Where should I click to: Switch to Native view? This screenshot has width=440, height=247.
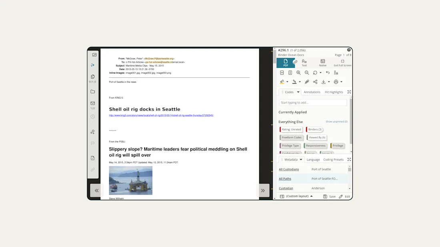click(323, 63)
